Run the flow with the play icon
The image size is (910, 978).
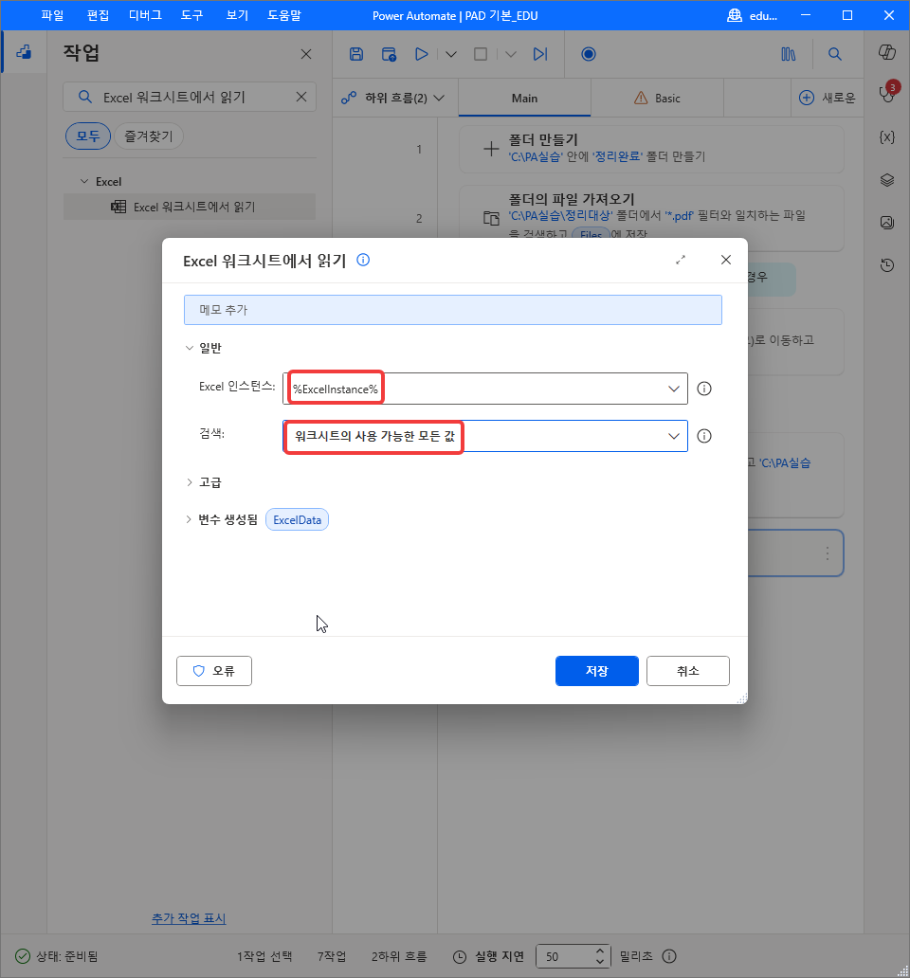(422, 54)
